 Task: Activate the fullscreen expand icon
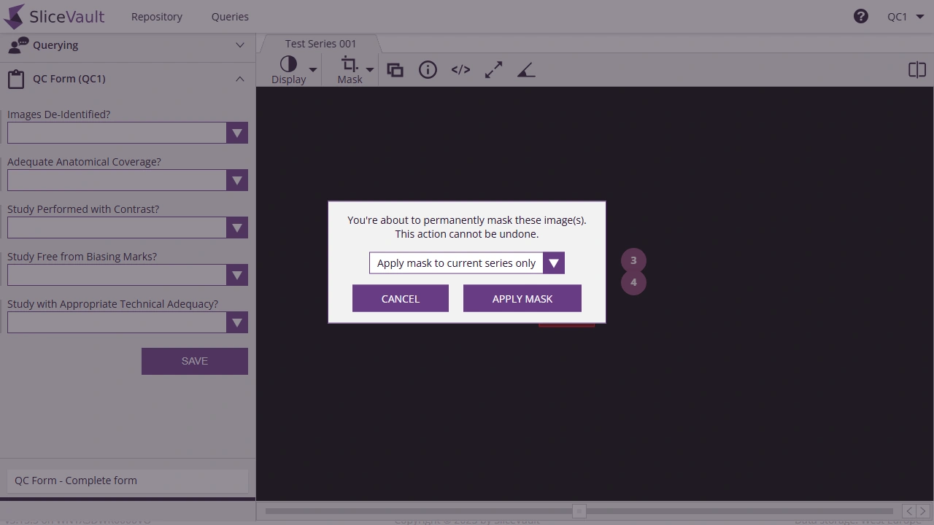(493, 69)
